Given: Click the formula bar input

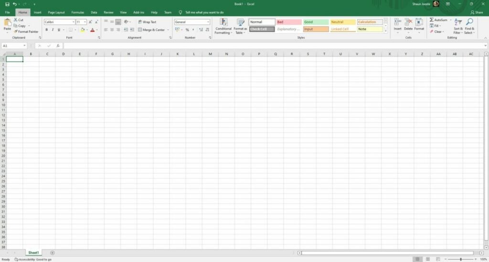Looking at the screenshot, I should (274, 46).
